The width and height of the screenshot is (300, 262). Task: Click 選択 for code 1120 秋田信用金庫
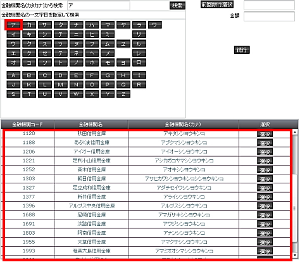click(265, 134)
